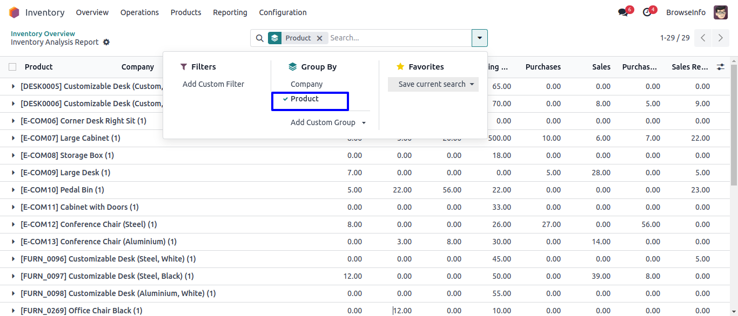
Task: Open the Reporting menu
Action: click(x=230, y=12)
